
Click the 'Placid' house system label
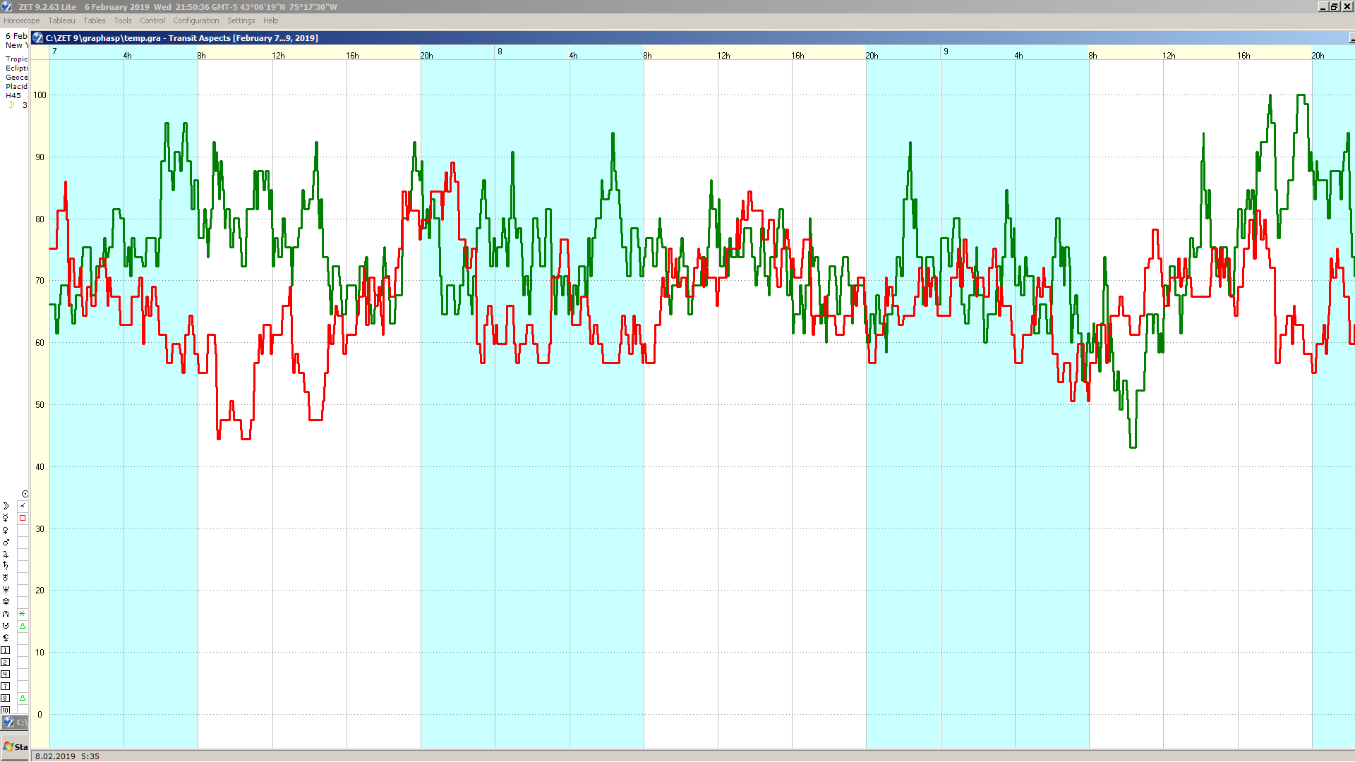click(17, 87)
